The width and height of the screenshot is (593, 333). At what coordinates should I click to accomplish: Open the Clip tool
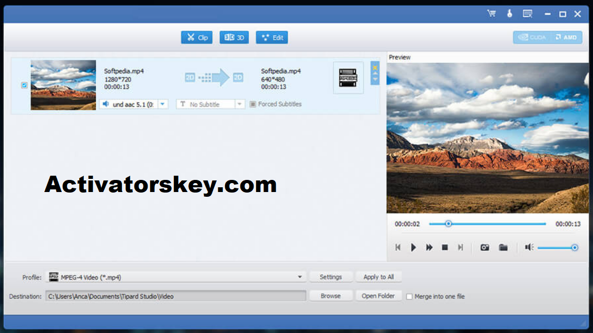197,37
